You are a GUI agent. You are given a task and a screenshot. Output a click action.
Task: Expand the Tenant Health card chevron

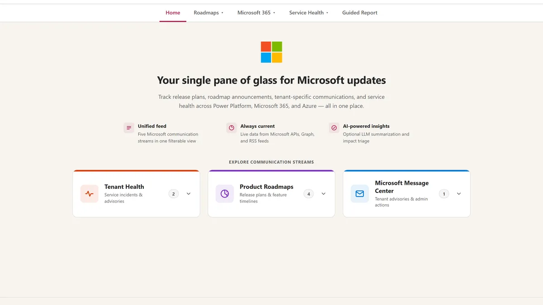(189, 194)
